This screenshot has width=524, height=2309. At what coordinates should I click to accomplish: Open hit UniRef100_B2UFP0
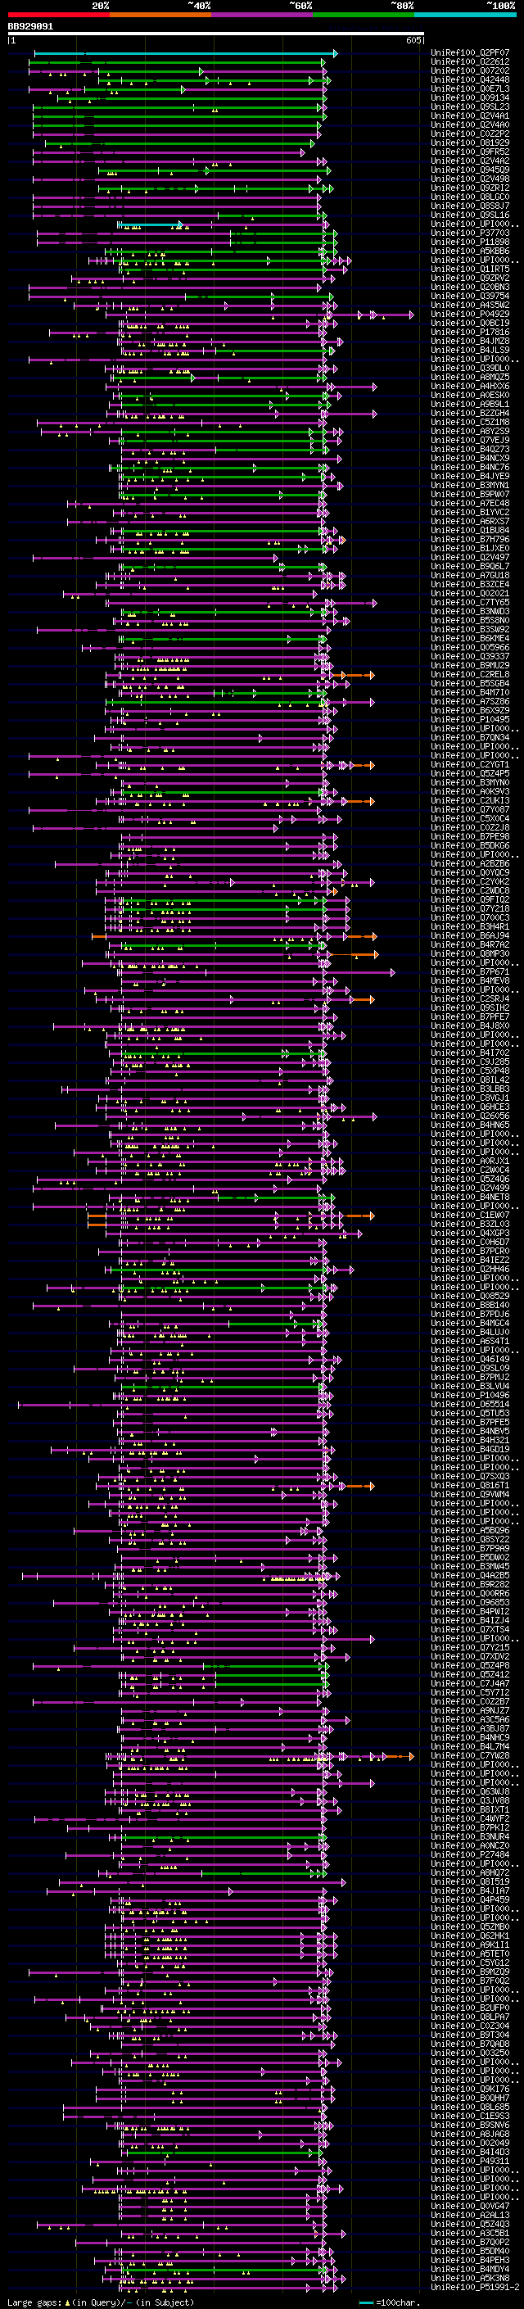click(470, 2008)
